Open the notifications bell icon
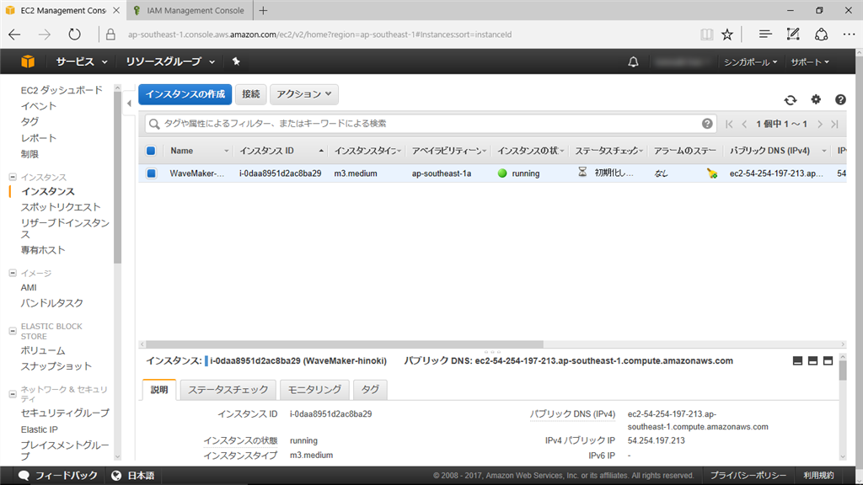Image resolution: width=863 pixels, height=485 pixels. point(633,62)
